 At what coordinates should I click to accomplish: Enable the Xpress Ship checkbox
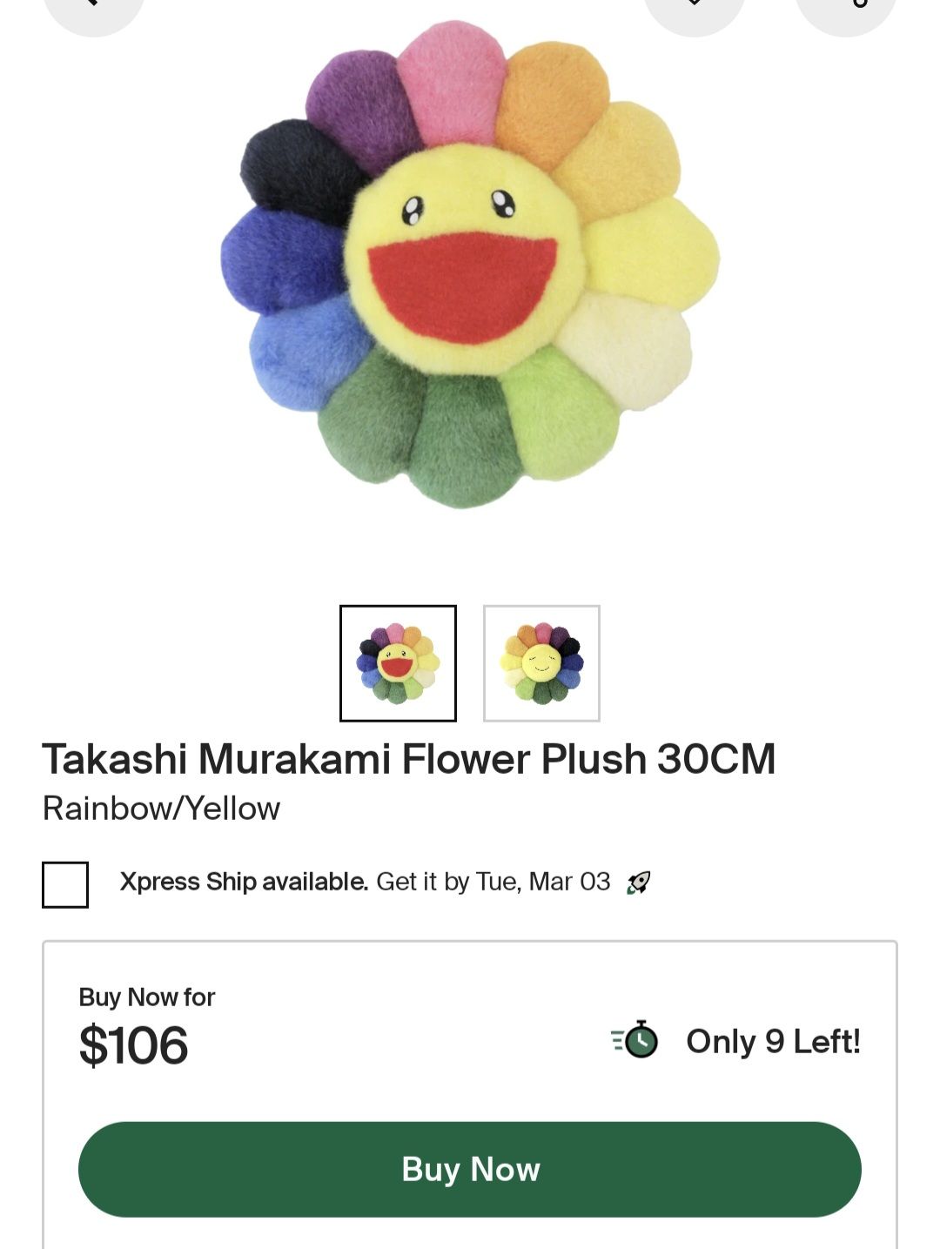65,884
